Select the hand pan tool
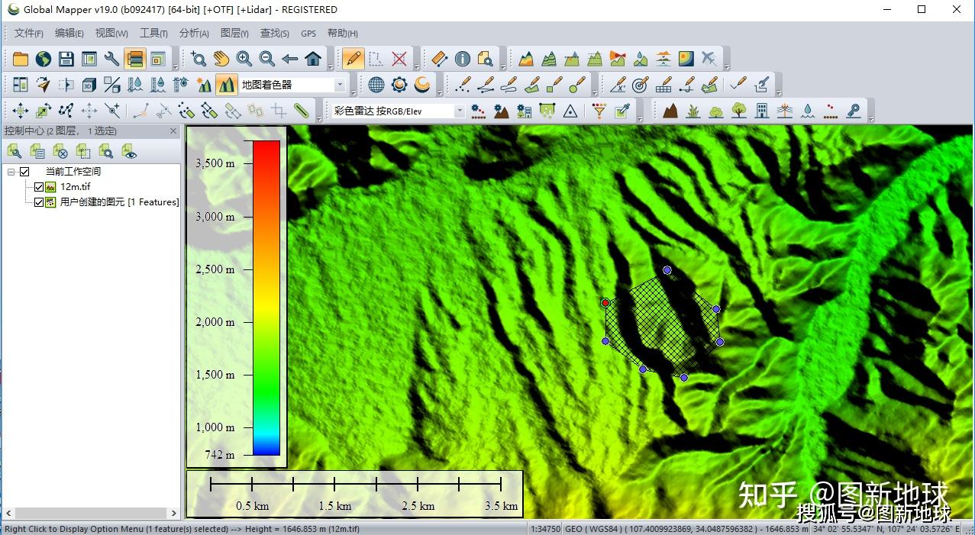The image size is (975, 535). (x=221, y=59)
